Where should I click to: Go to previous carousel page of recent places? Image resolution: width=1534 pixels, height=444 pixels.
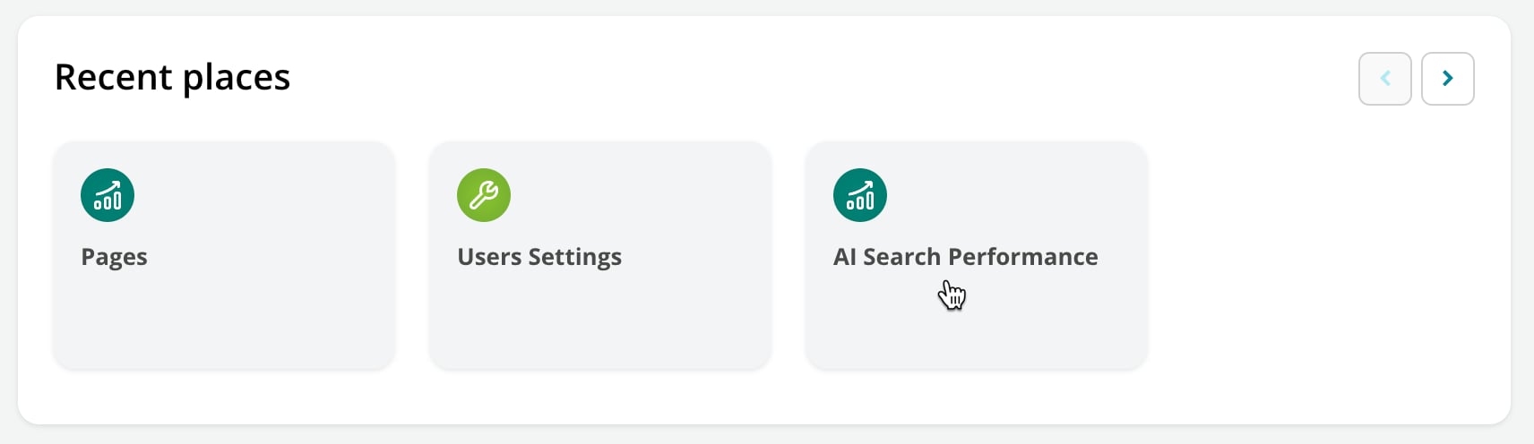point(1385,79)
